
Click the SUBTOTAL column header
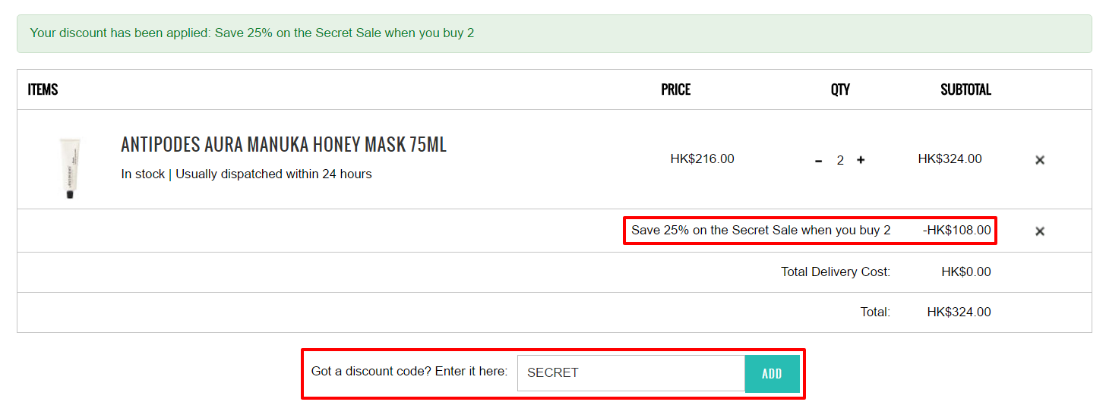[x=965, y=89]
